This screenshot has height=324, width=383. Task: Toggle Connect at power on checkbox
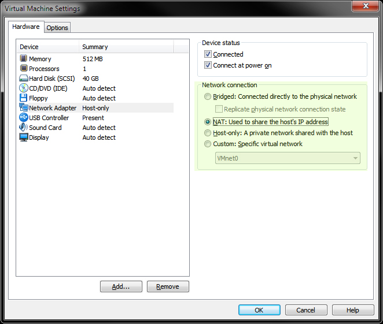click(208, 65)
